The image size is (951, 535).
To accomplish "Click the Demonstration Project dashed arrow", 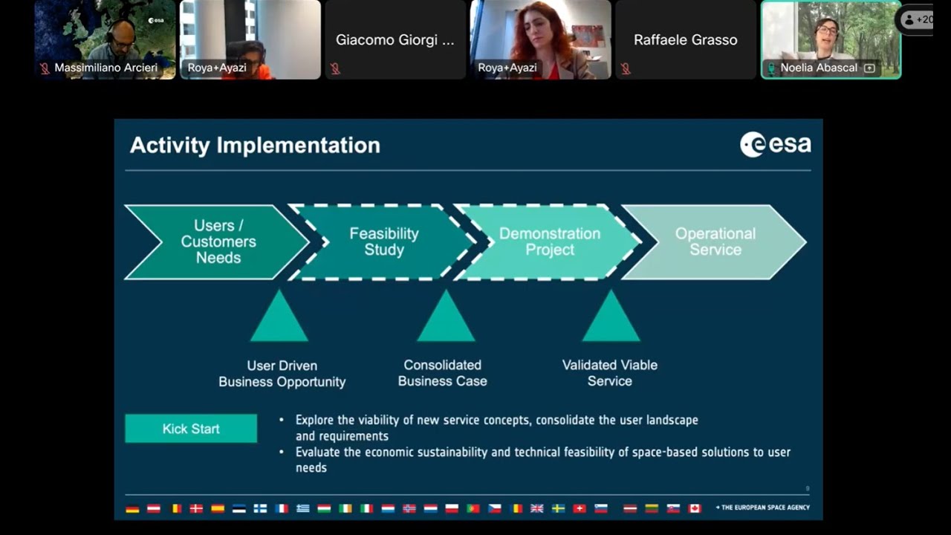I will pyautogui.click(x=548, y=242).
